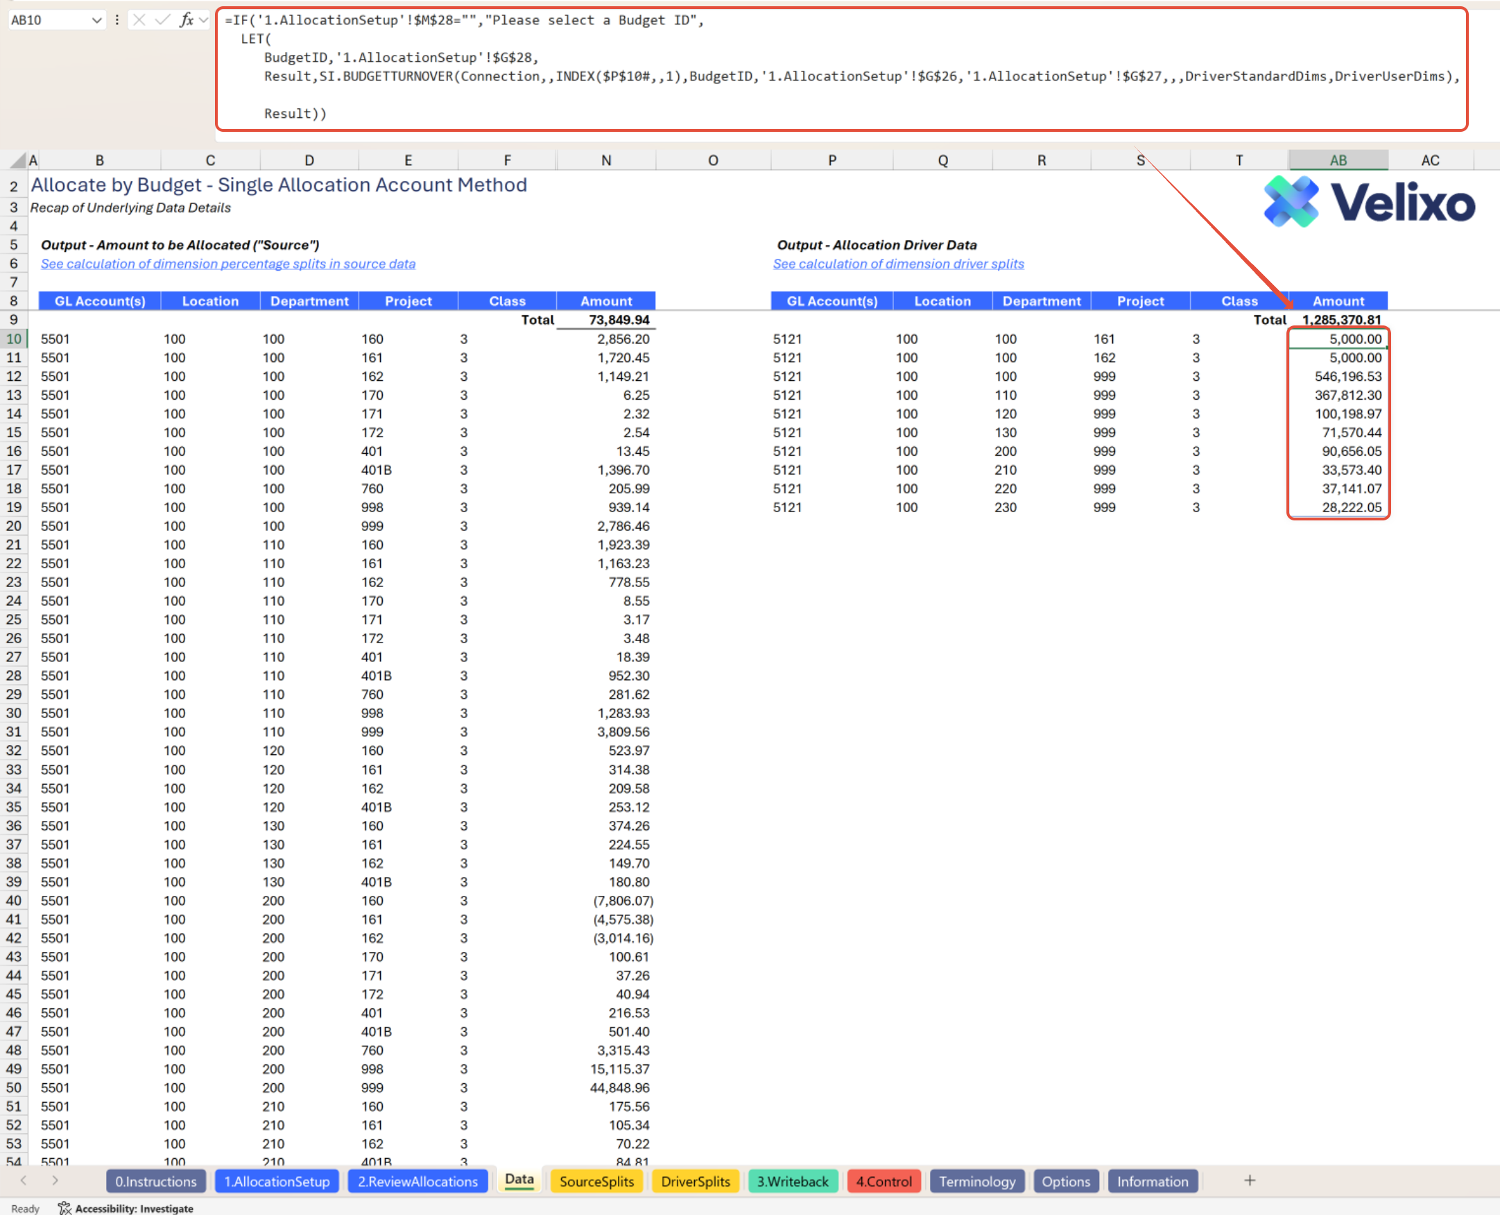
Task: Open the 1.AllocationSetup sheet tab
Action: (x=277, y=1182)
